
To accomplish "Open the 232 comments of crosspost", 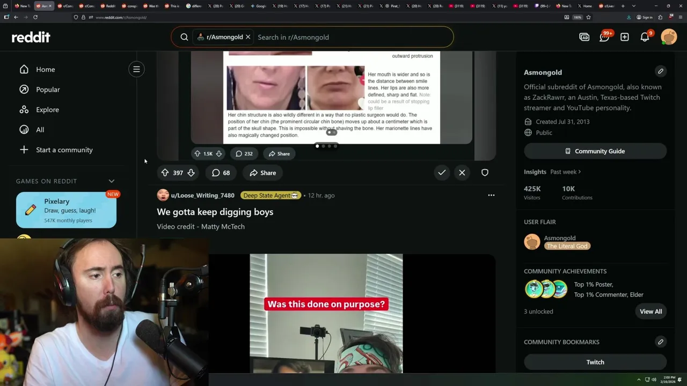I will point(244,153).
